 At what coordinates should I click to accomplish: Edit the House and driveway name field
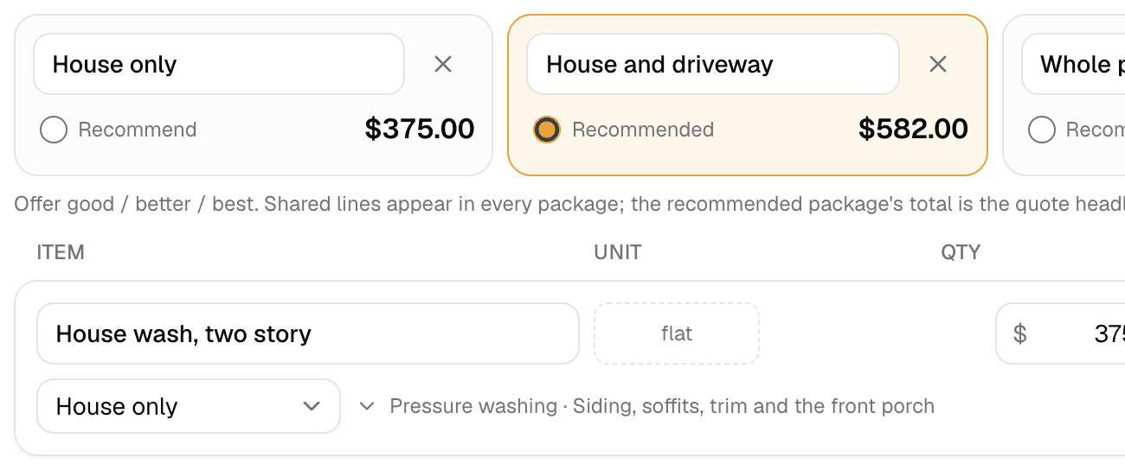[x=713, y=64]
